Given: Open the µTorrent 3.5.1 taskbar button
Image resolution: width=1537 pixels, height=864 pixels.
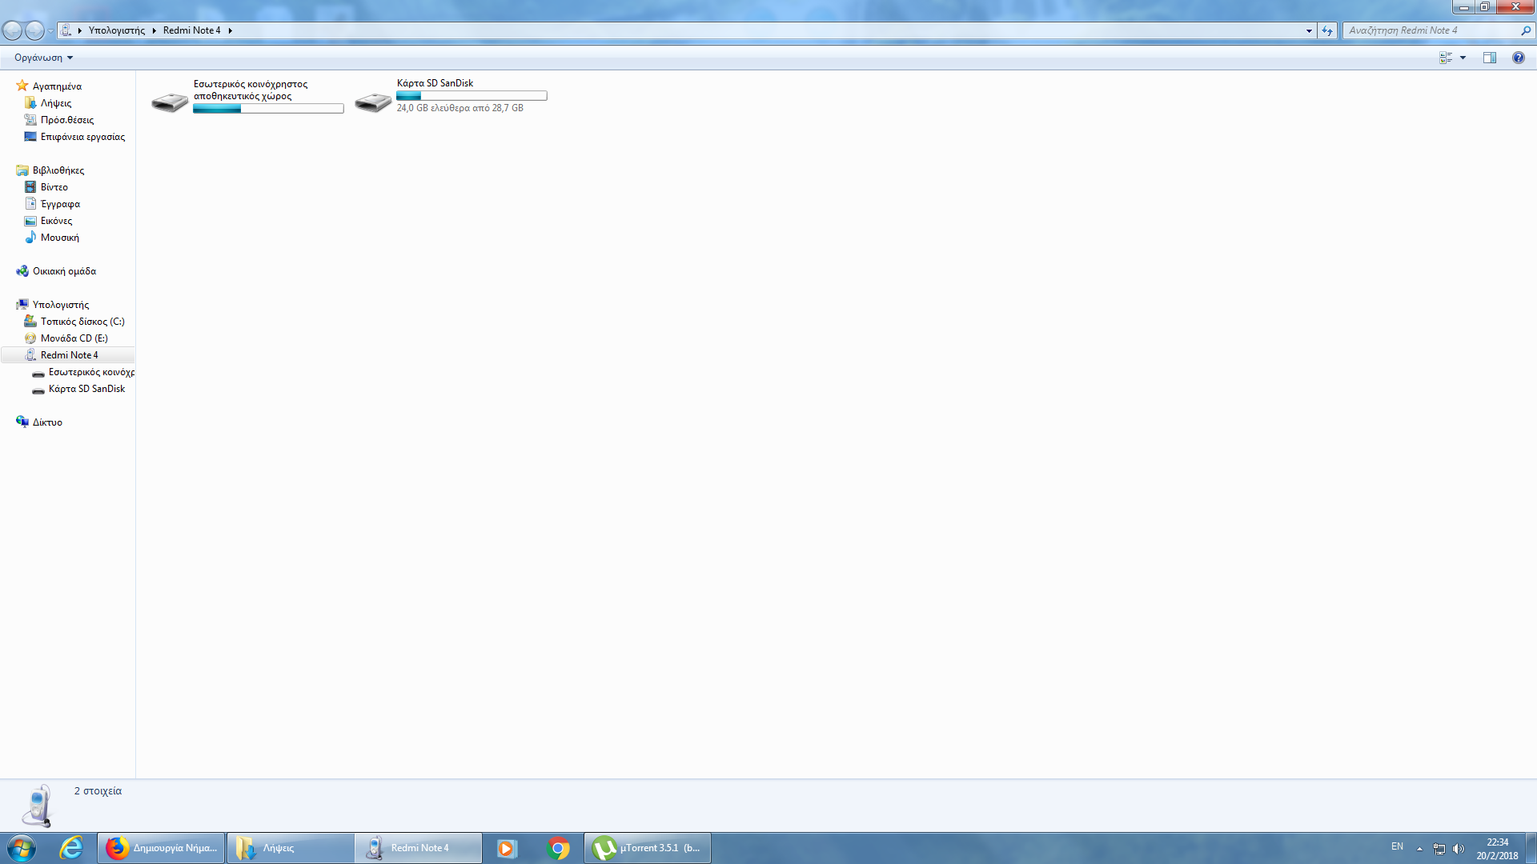Looking at the screenshot, I should tap(648, 848).
